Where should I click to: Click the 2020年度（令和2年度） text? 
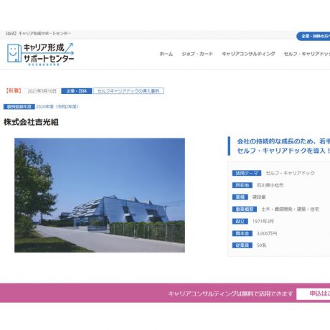pos(57,107)
